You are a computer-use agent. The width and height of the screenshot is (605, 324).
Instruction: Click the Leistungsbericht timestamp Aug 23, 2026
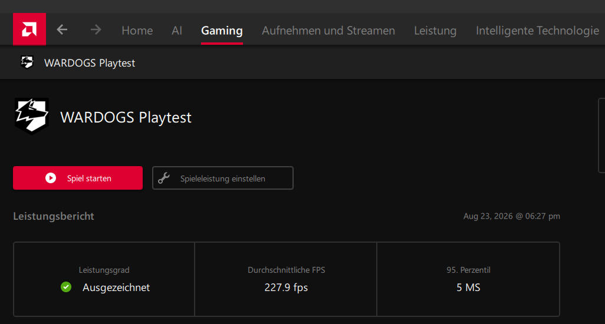512,216
